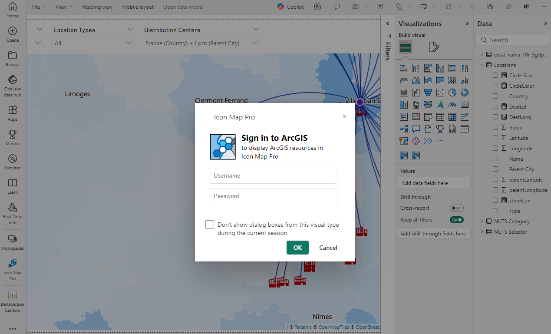This screenshot has height=334, width=551.
Task: Click the Save icon in top toolbar
Action: pyautogui.click(x=490, y=7)
